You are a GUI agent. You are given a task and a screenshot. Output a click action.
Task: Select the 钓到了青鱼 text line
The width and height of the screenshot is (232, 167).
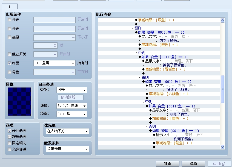click(x=180, y=114)
